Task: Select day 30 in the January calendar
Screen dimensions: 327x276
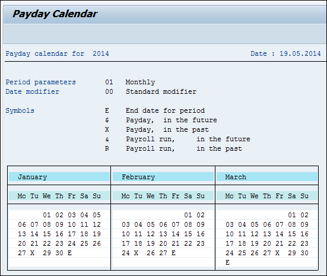Action: 59,253
